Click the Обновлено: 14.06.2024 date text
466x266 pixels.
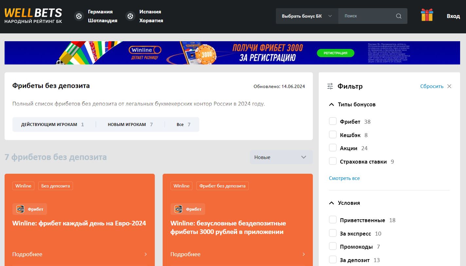pos(279,86)
